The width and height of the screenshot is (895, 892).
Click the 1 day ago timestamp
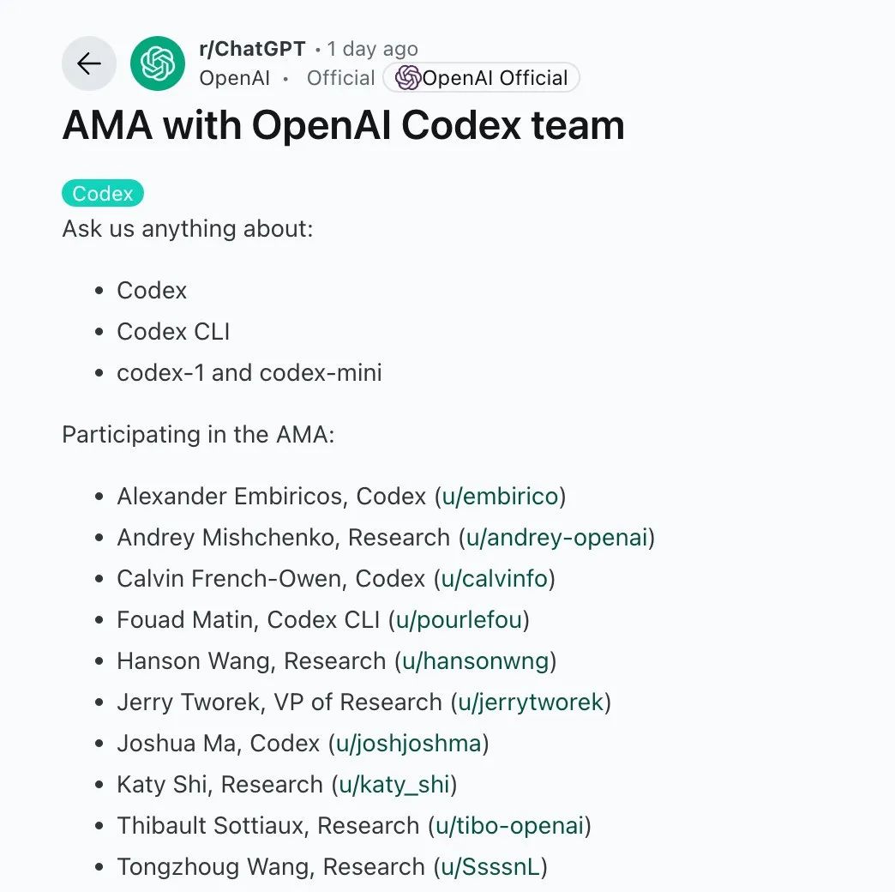(372, 49)
